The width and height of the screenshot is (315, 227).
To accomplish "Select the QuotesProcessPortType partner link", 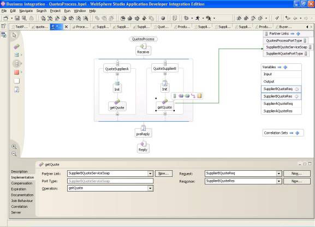I will click(x=286, y=41).
